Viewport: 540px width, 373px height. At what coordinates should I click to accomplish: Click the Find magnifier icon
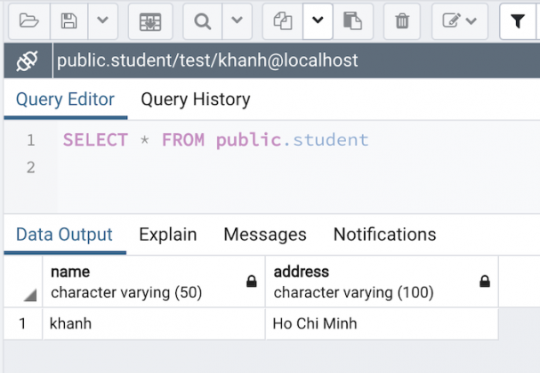(203, 21)
